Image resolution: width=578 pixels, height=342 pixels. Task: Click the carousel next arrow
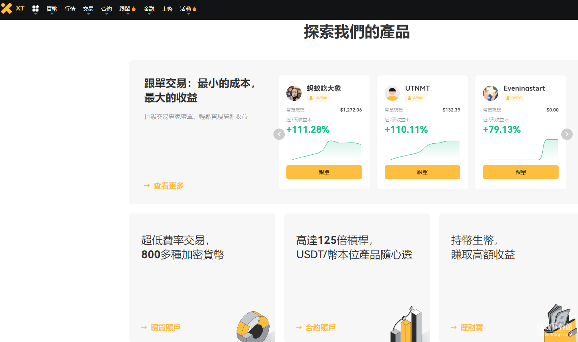coord(567,134)
